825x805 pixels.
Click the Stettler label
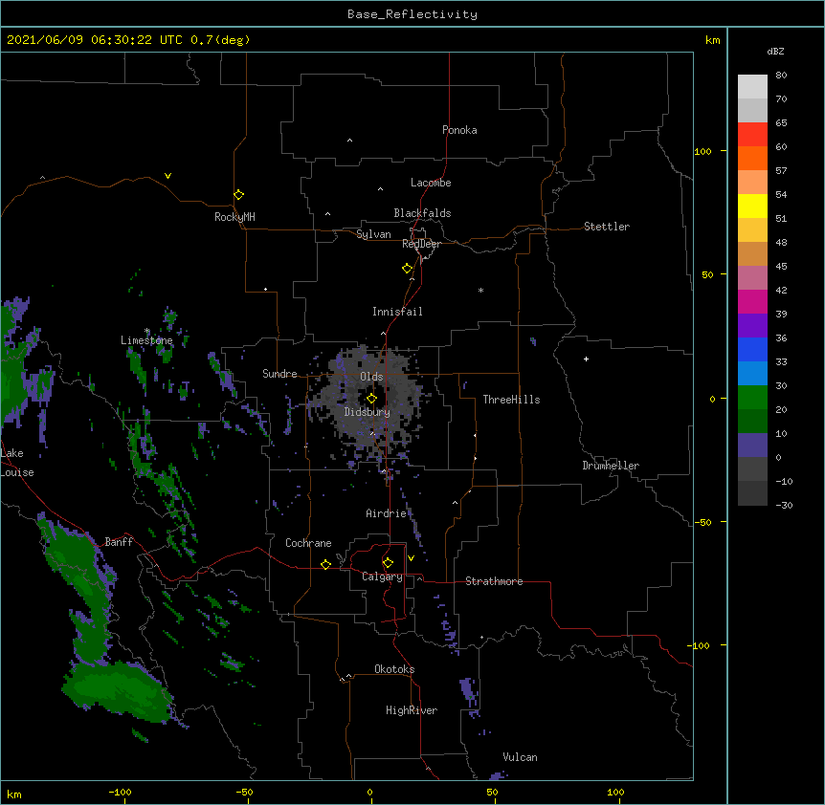tap(607, 227)
